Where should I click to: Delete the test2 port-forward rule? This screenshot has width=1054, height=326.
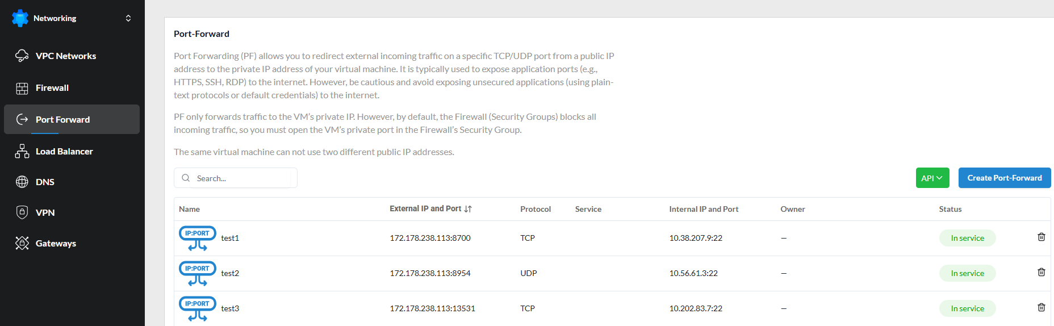coord(1041,272)
